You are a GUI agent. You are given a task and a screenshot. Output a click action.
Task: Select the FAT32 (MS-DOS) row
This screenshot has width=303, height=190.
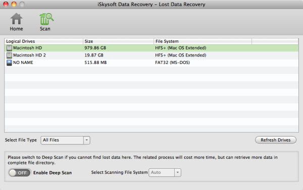tap(151, 62)
